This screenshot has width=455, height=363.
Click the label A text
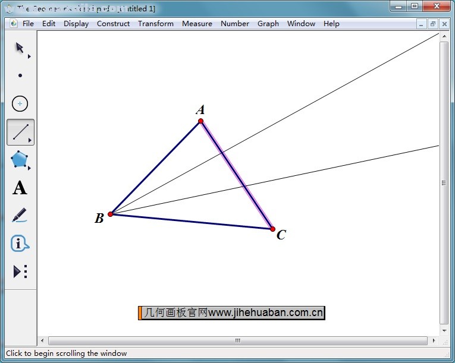point(200,110)
